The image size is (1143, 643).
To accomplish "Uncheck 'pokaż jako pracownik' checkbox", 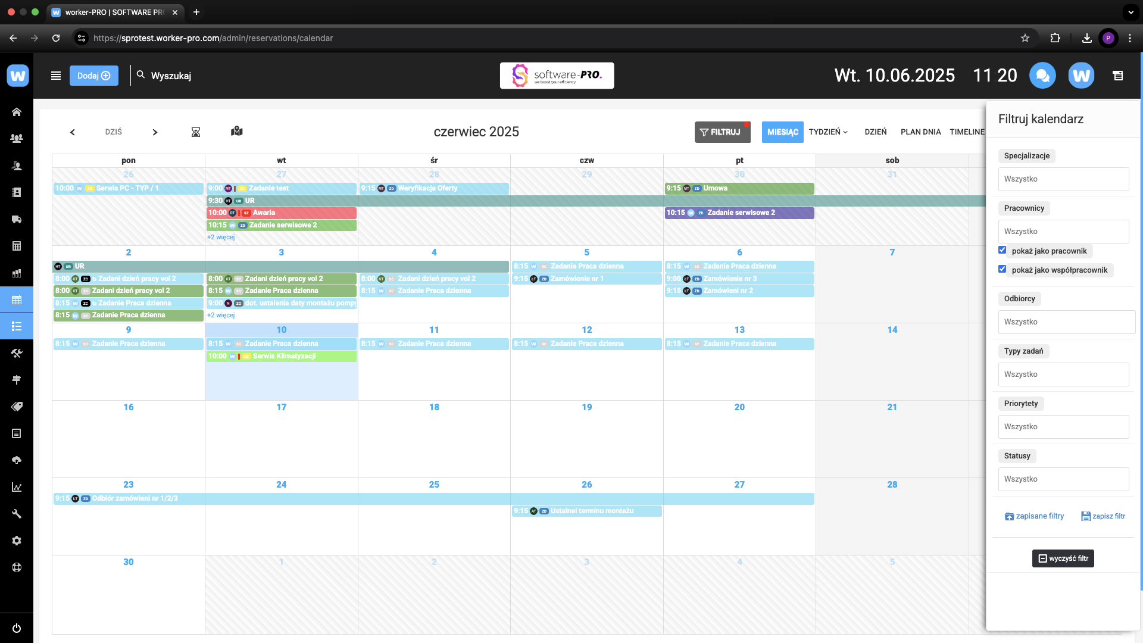I will click(1003, 250).
